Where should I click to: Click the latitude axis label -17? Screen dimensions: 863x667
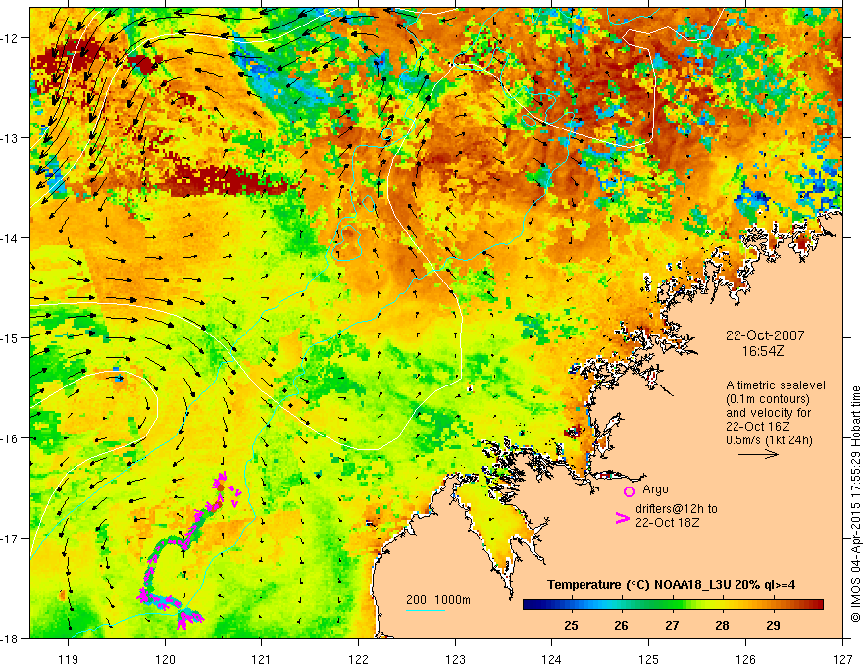[10, 538]
